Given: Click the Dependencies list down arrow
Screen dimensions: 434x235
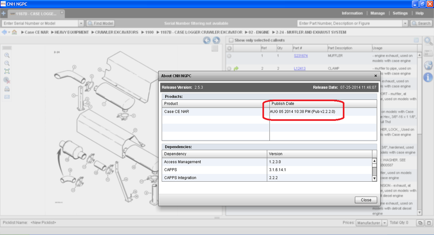Looking at the screenshot, I should pos(374,178).
